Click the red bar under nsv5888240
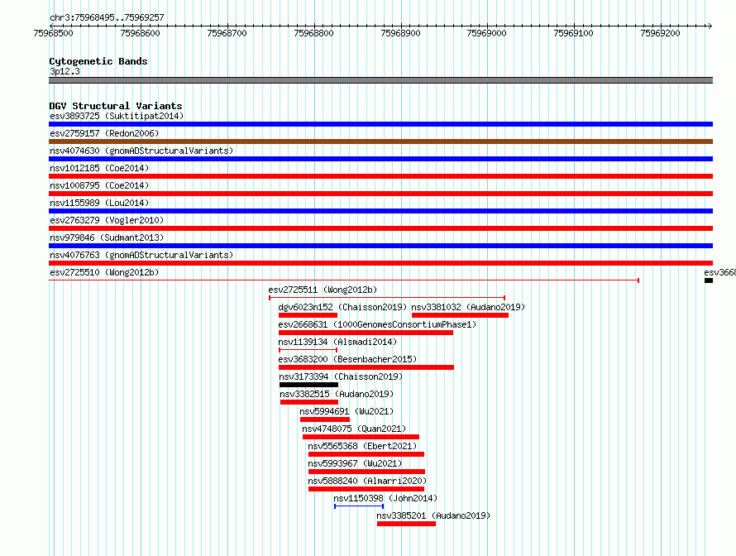Viewport: 736px width, 556px height. click(366, 489)
